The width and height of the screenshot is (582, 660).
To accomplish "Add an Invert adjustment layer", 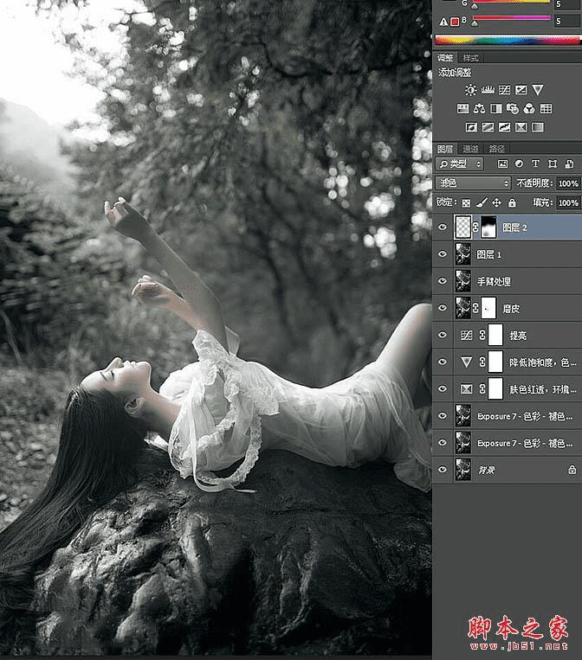I will tap(471, 126).
